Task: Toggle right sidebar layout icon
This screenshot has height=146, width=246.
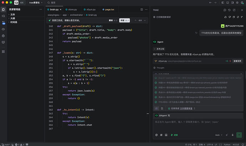Action: click(232, 3)
